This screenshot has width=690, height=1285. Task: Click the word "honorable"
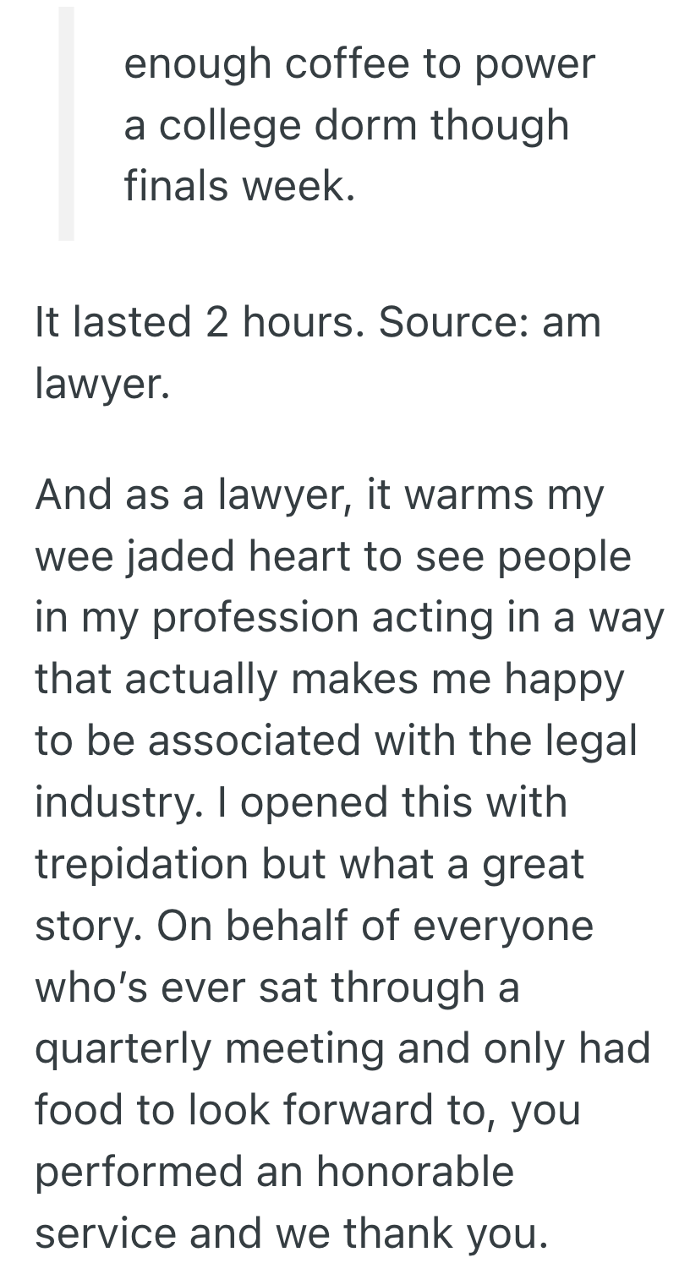pyautogui.click(x=414, y=1172)
